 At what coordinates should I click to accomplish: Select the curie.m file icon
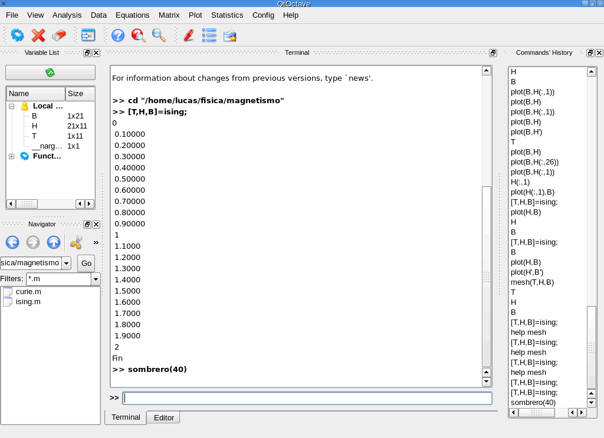8,292
